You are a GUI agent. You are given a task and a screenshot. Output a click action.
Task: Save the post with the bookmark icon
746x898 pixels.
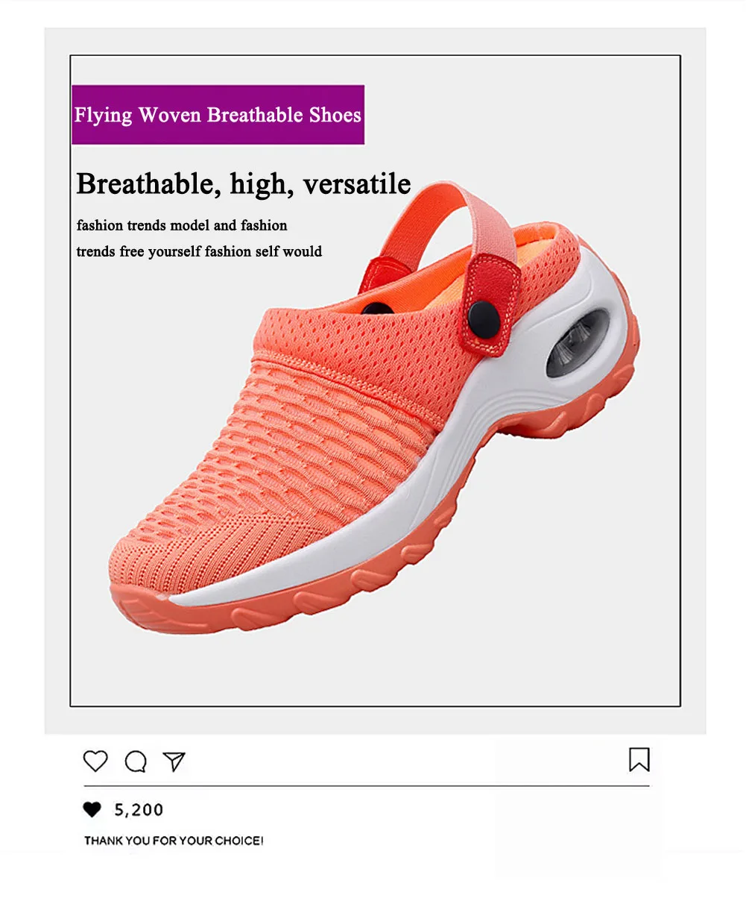[x=639, y=759]
